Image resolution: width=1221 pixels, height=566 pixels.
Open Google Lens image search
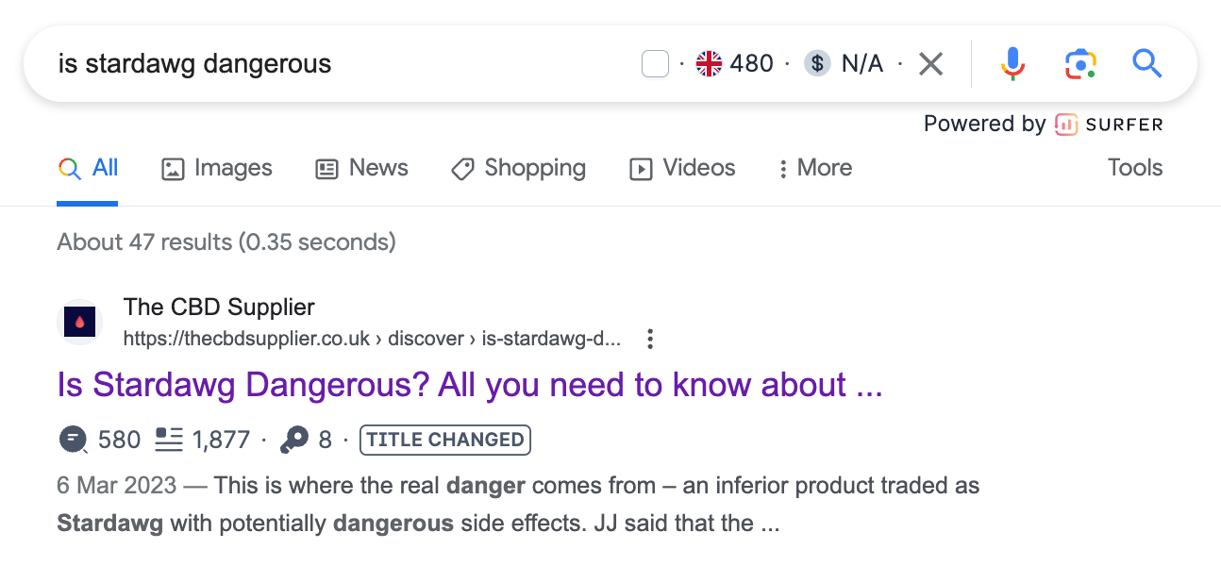1080,64
